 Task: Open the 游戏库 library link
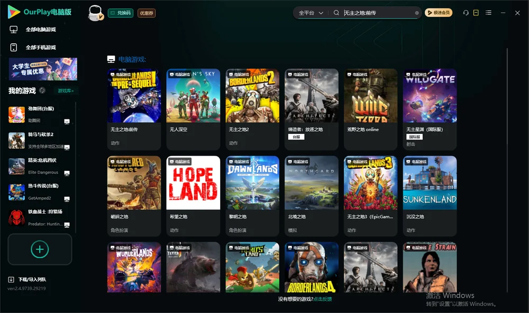click(x=66, y=90)
